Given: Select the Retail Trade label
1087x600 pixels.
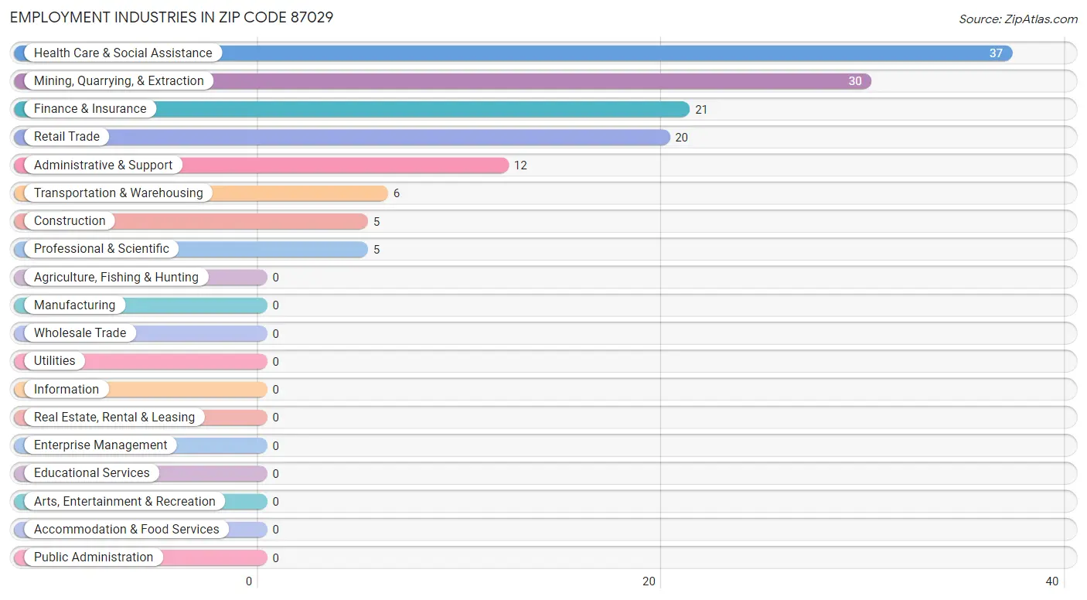Looking at the screenshot, I should pos(66,137).
